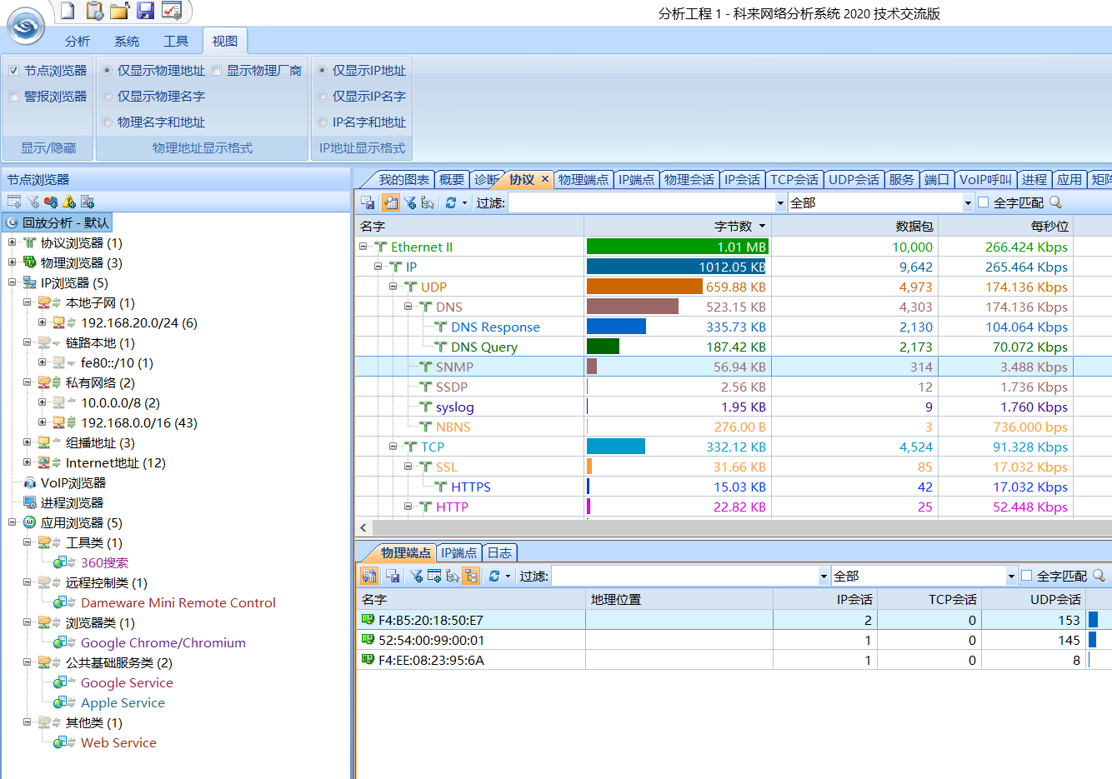Click the new blank document icon
Screen dimensions: 1112x779
pos(68,11)
